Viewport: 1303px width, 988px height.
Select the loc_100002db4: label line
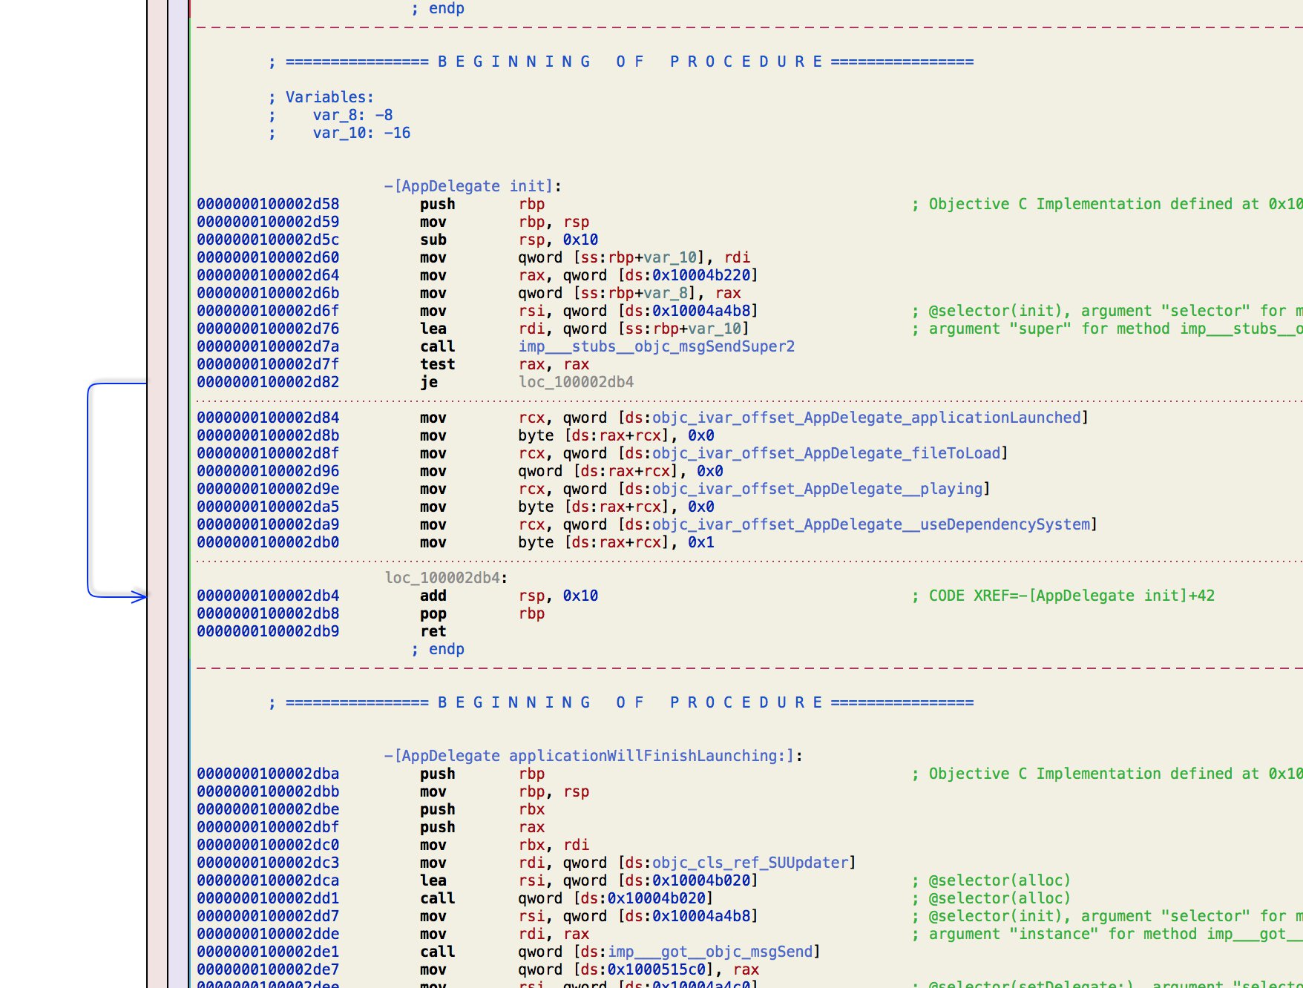pos(446,578)
